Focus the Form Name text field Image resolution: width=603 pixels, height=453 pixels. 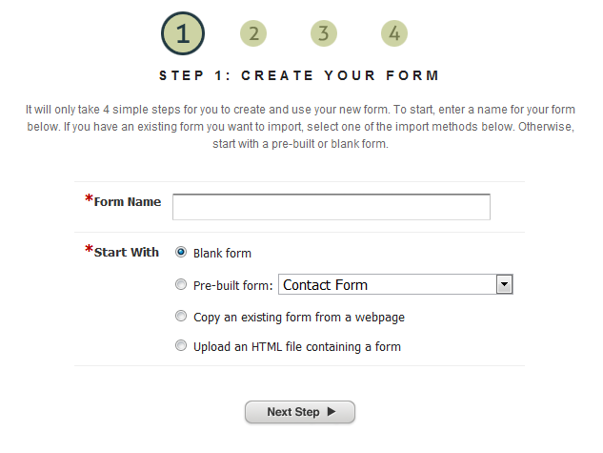point(332,207)
